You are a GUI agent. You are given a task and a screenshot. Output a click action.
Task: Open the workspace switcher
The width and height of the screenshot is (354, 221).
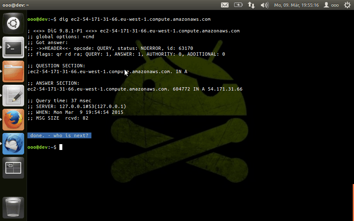coord(13,168)
